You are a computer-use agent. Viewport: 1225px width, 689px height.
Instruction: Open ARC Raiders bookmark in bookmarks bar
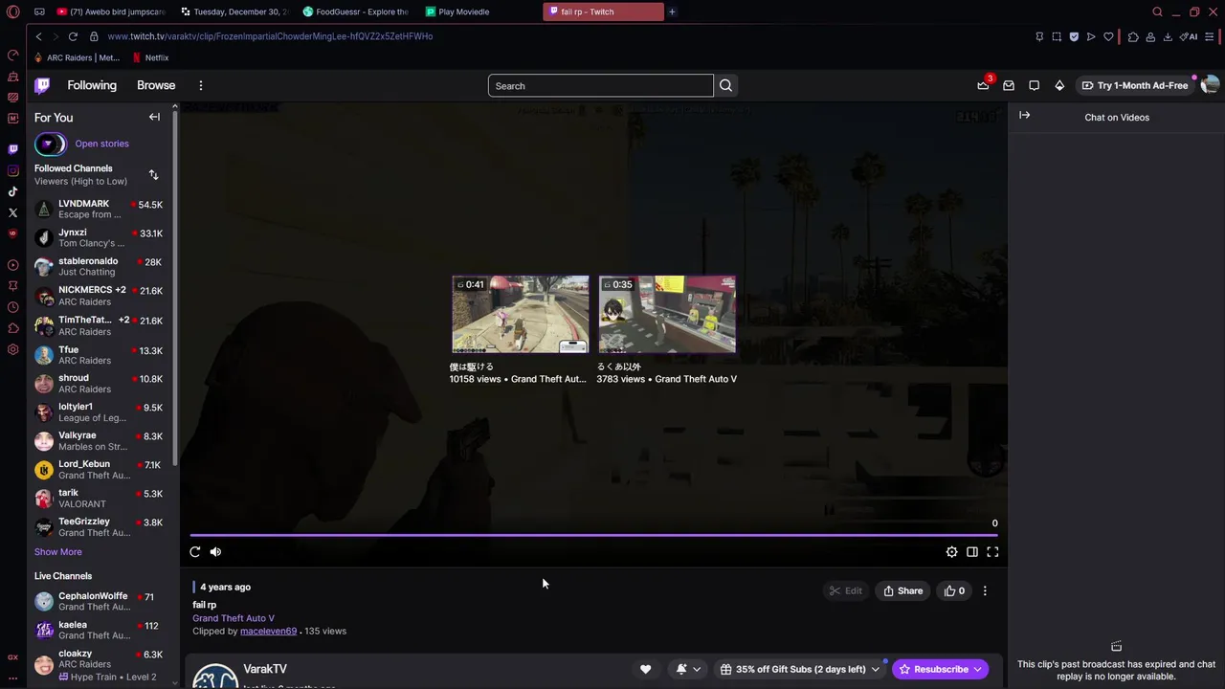77,57
